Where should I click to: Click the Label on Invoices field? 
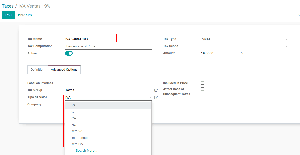pos(108,83)
